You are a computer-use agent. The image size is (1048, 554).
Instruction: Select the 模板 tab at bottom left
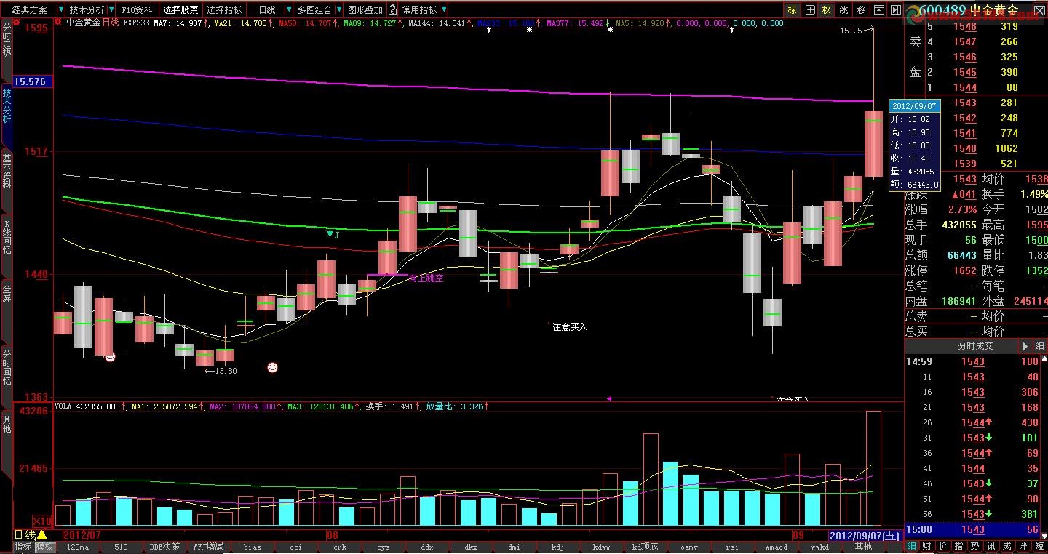[45, 547]
